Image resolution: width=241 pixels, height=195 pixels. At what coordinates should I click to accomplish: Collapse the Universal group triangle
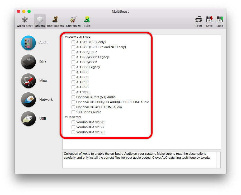[66, 117]
